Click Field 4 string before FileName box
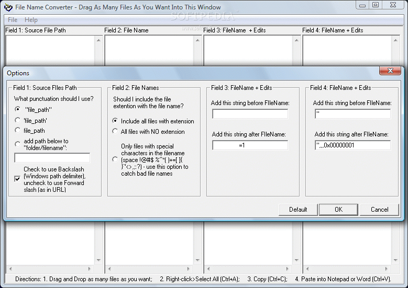 click(352, 114)
